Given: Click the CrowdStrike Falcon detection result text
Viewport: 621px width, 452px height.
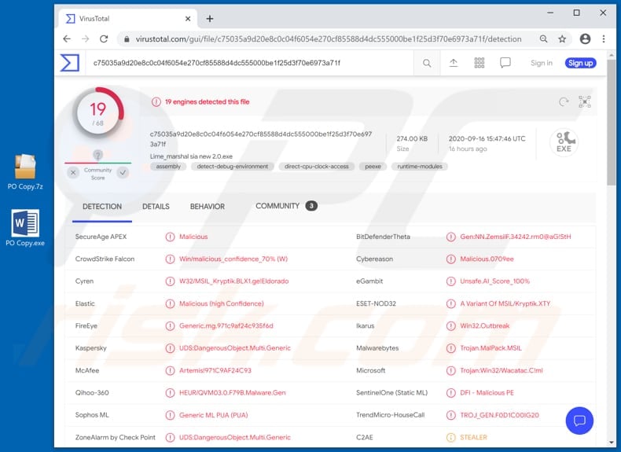Looking at the screenshot, I should pos(233,259).
